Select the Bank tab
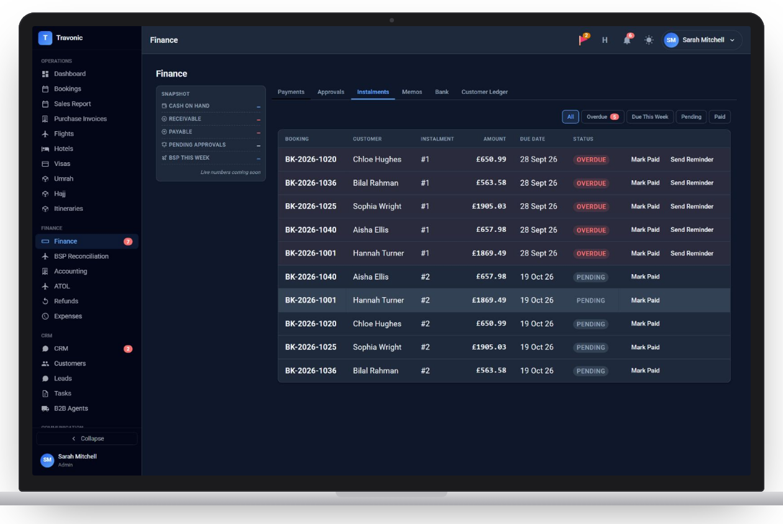This screenshot has height=524, width=783. point(442,92)
